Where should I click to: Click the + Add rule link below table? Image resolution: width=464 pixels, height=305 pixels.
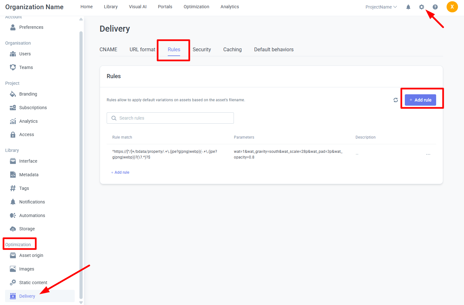pos(120,172)
